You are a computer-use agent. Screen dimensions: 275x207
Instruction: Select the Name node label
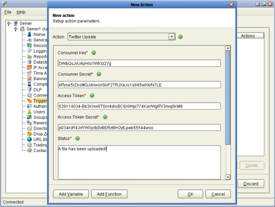39,34
